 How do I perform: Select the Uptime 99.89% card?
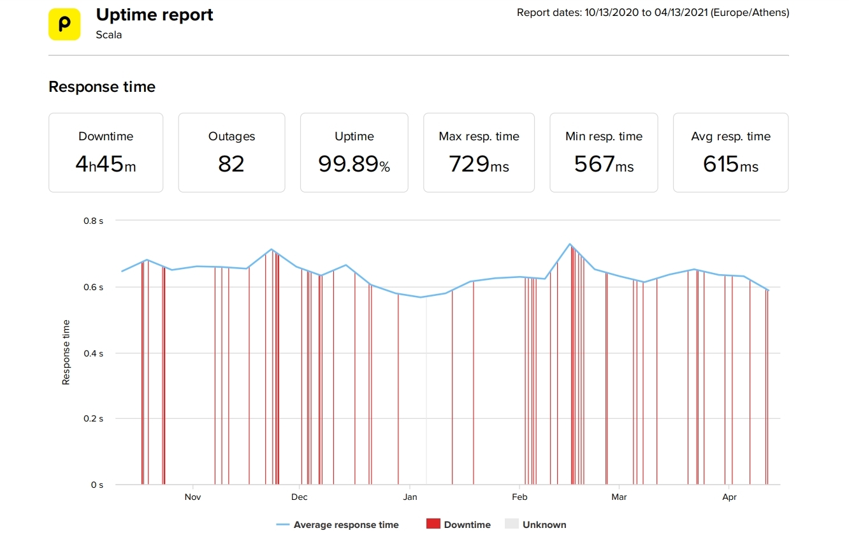(354, 152)
